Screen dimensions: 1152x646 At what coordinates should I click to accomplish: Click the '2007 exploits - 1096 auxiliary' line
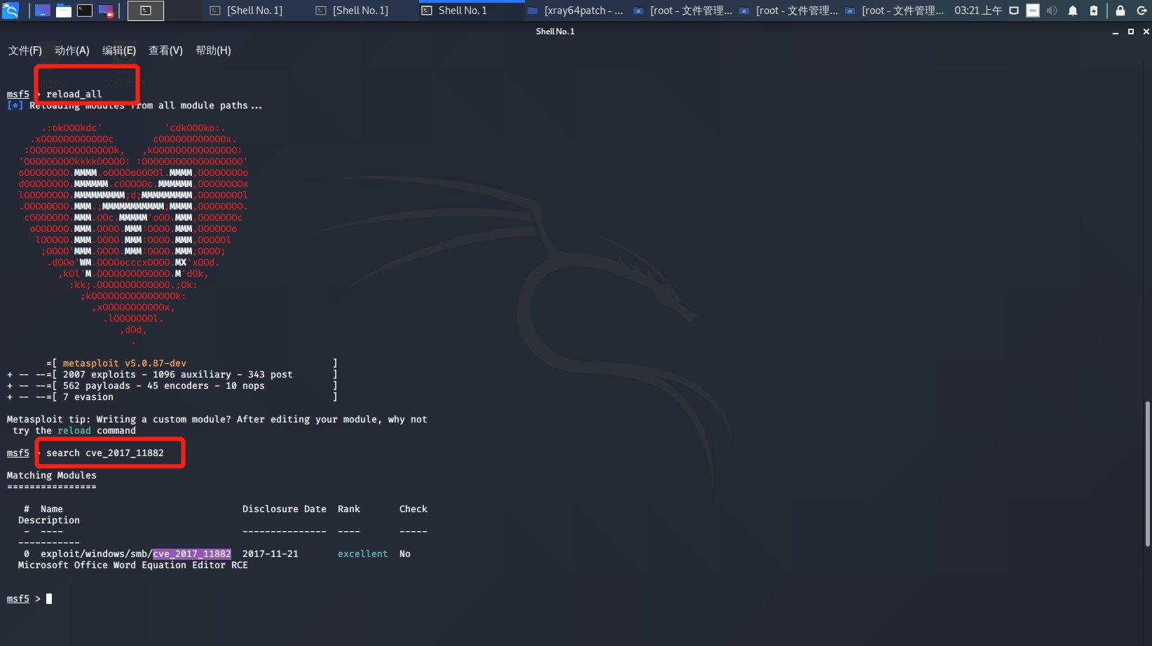click(178, 375)
